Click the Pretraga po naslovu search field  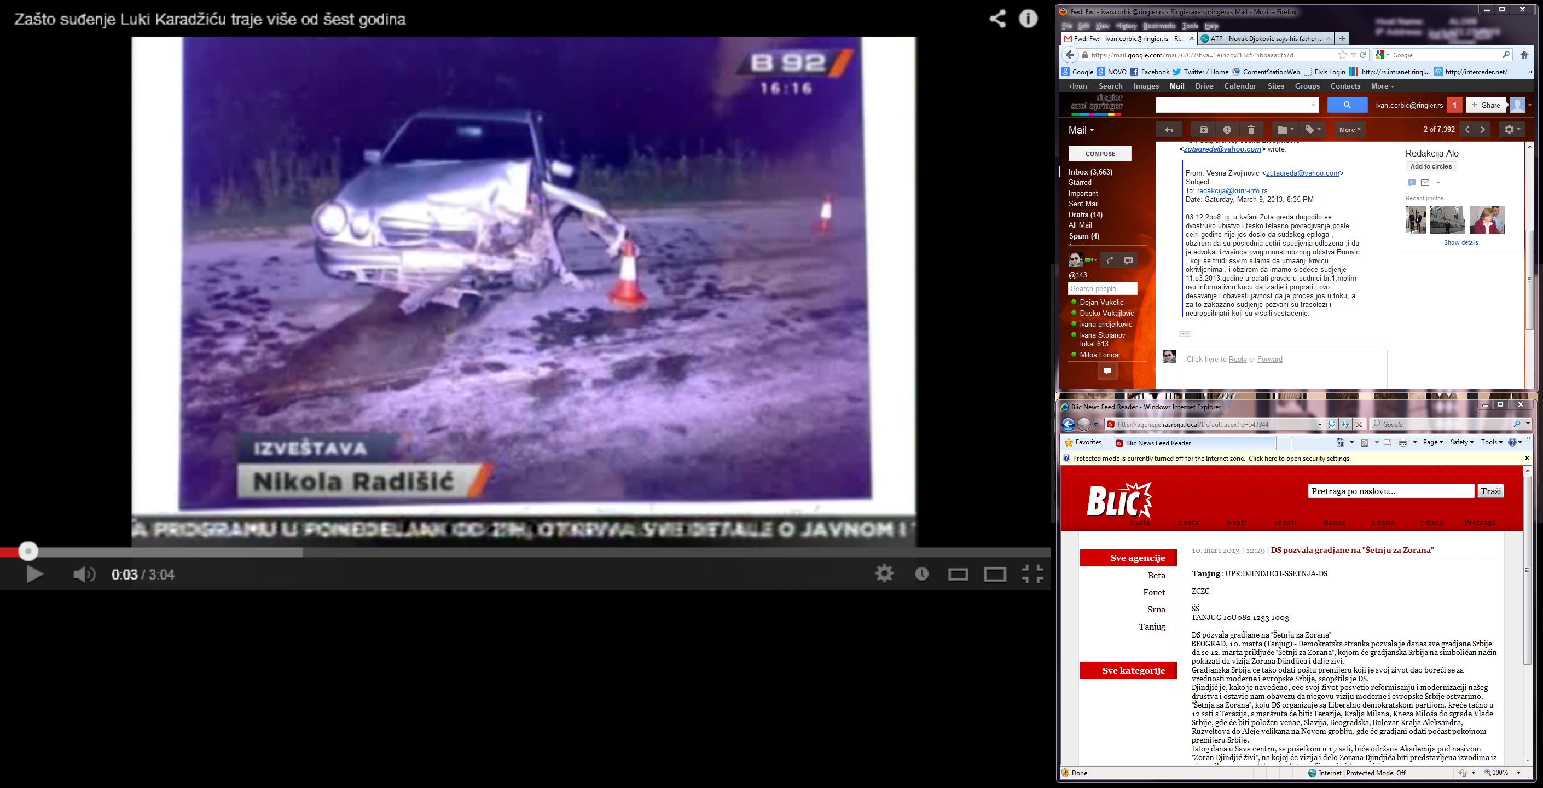coord(1390,491)
